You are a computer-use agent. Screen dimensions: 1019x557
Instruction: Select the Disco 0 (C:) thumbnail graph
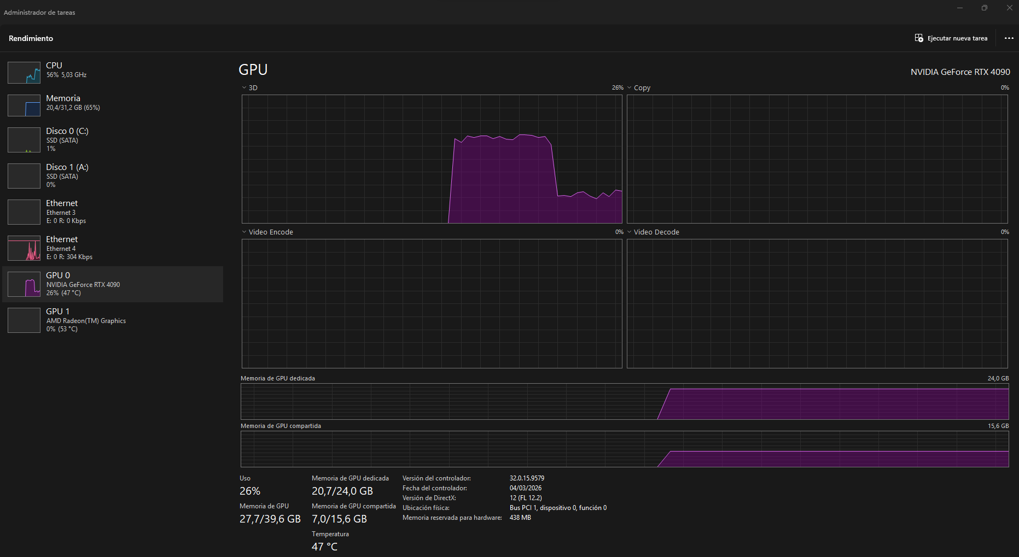point(24,140)
